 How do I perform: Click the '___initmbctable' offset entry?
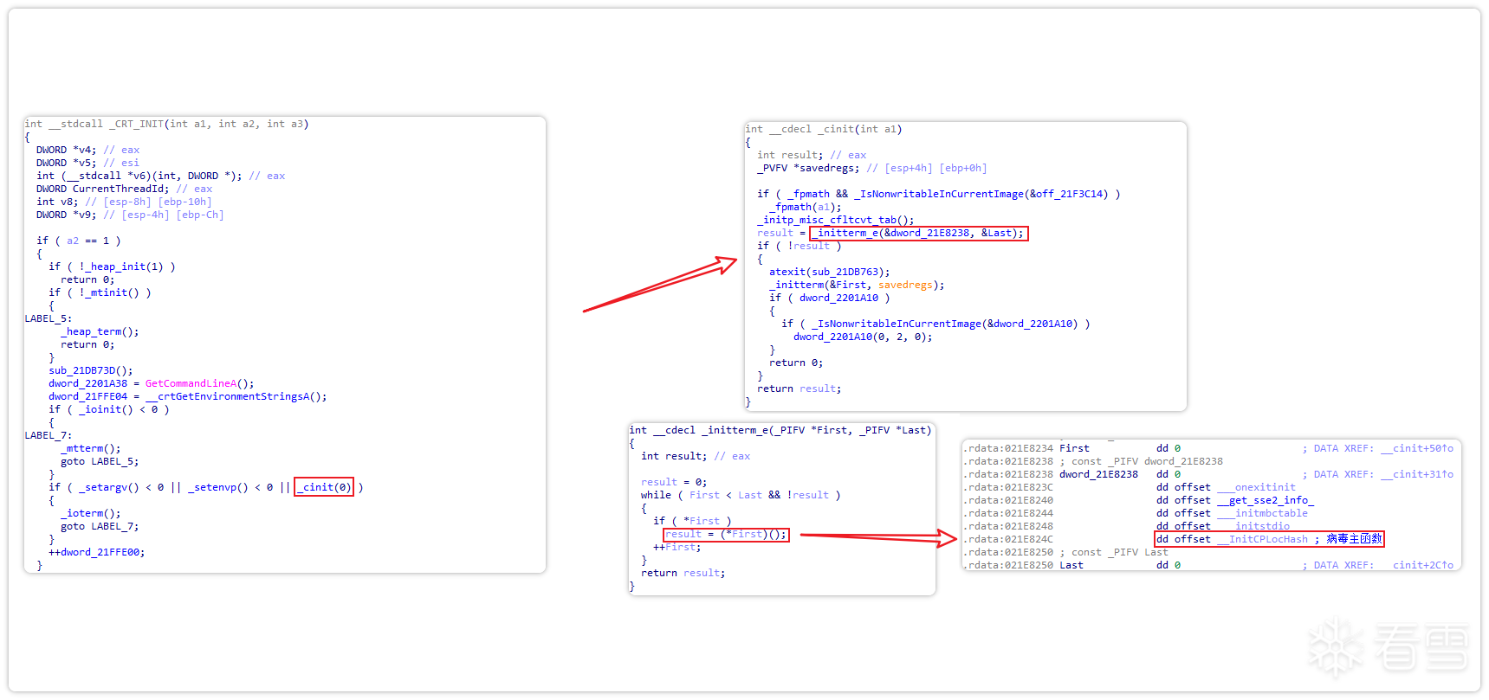tap(1263, 513)
